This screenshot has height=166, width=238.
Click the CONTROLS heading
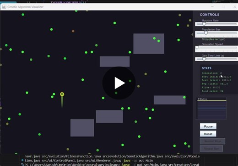pyautogui.click(x=210, y=15)
